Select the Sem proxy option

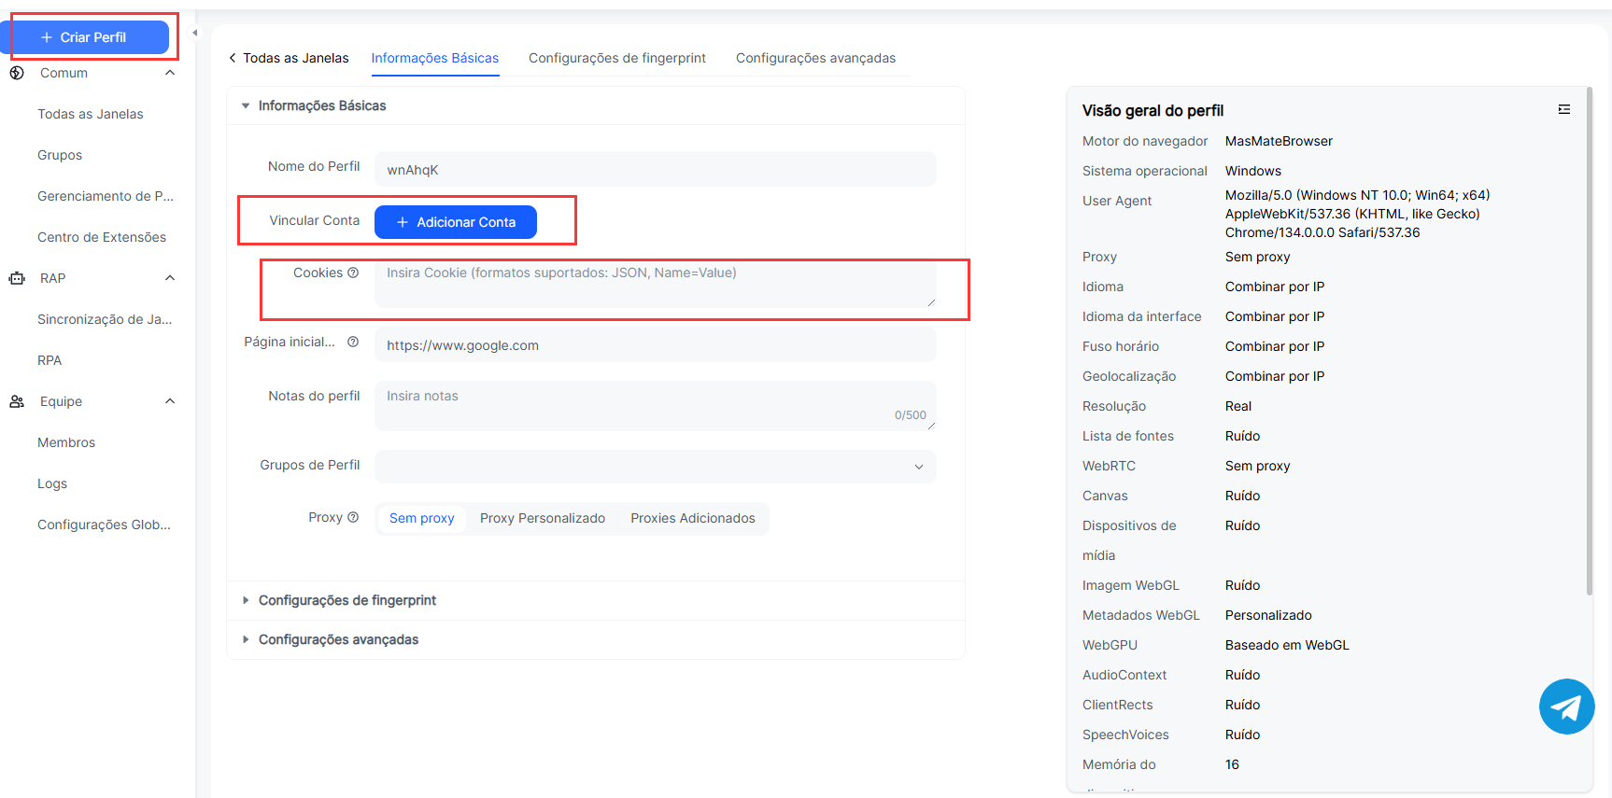421,518
